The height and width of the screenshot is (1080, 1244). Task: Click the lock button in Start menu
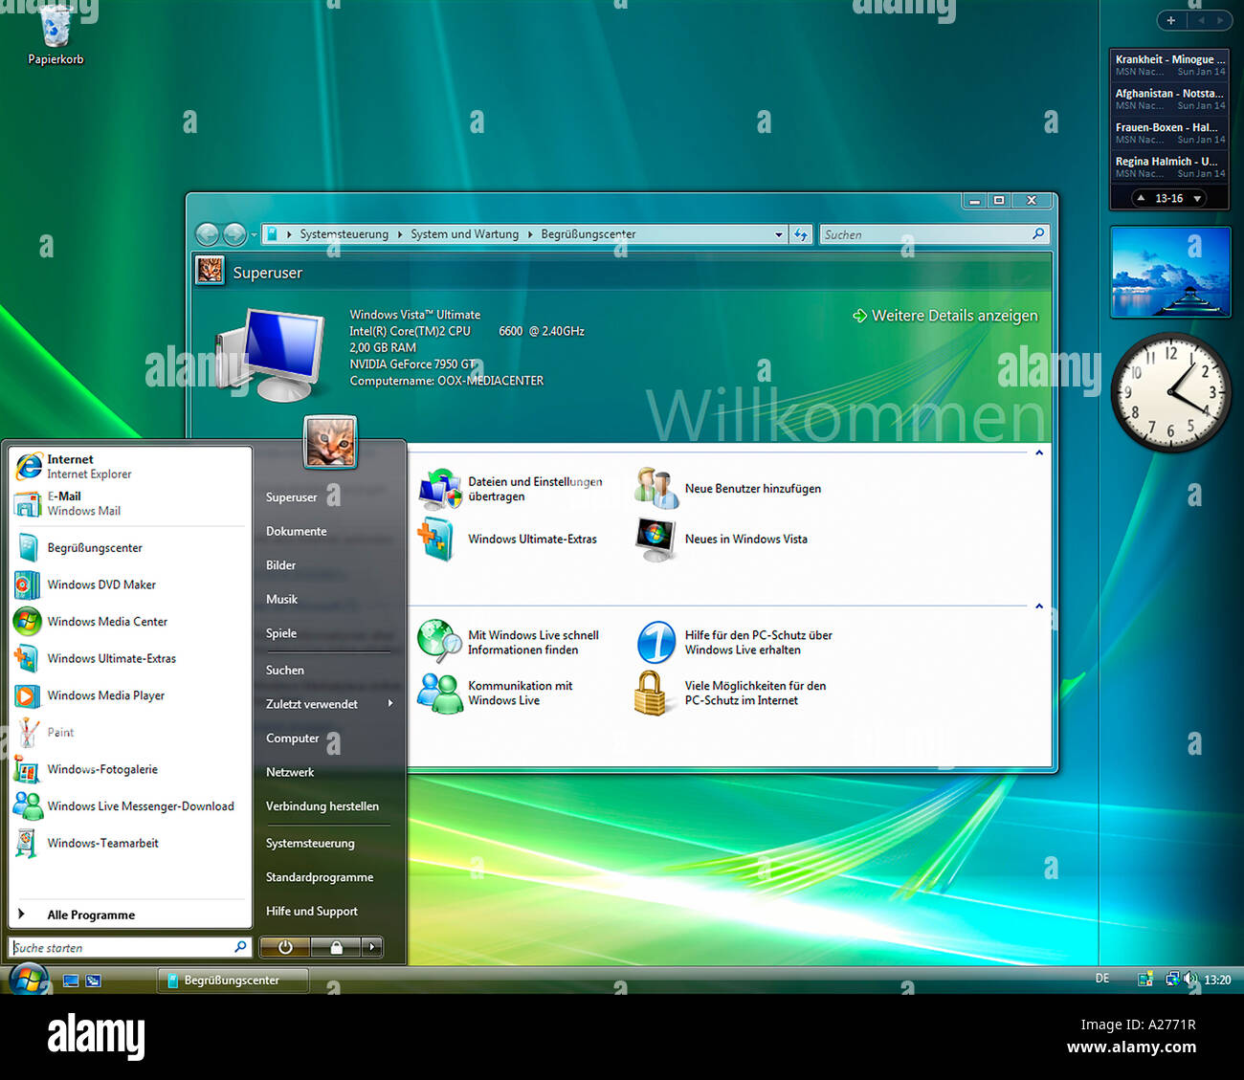pos(336,947)
